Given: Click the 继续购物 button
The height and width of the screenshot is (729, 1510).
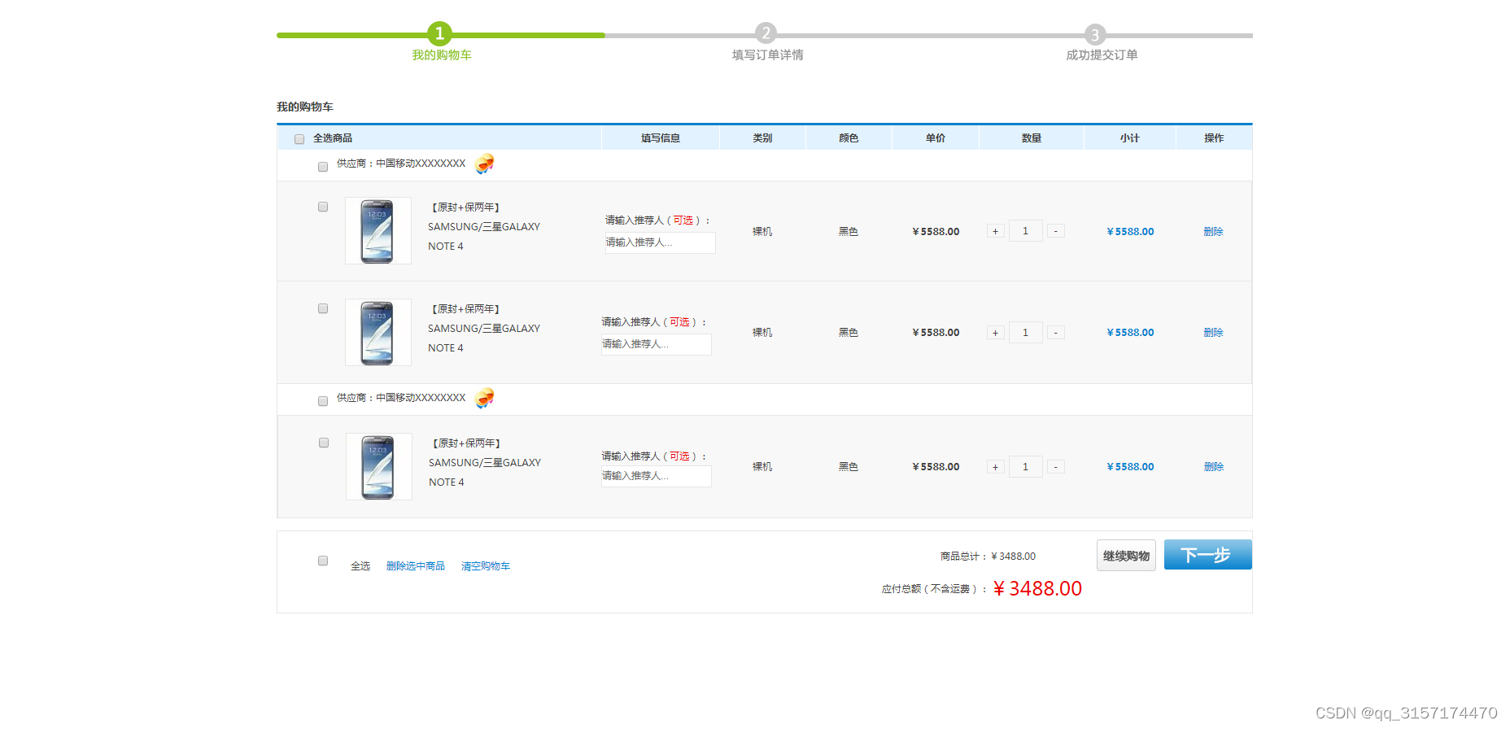Looking at the screenshot, I should [x=1126, y=556].
